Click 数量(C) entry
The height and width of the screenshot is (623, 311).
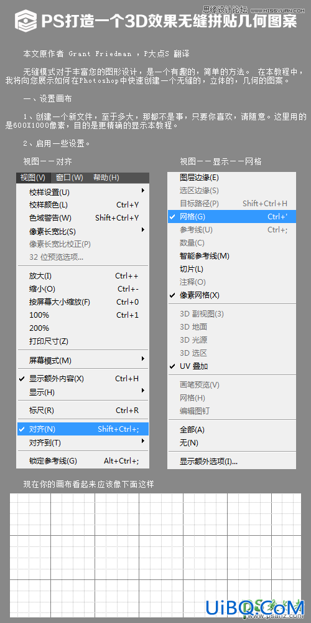232,243
